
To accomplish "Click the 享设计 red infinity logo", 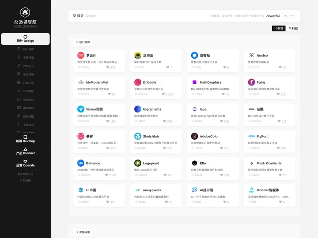I will [x=81, y=55].
